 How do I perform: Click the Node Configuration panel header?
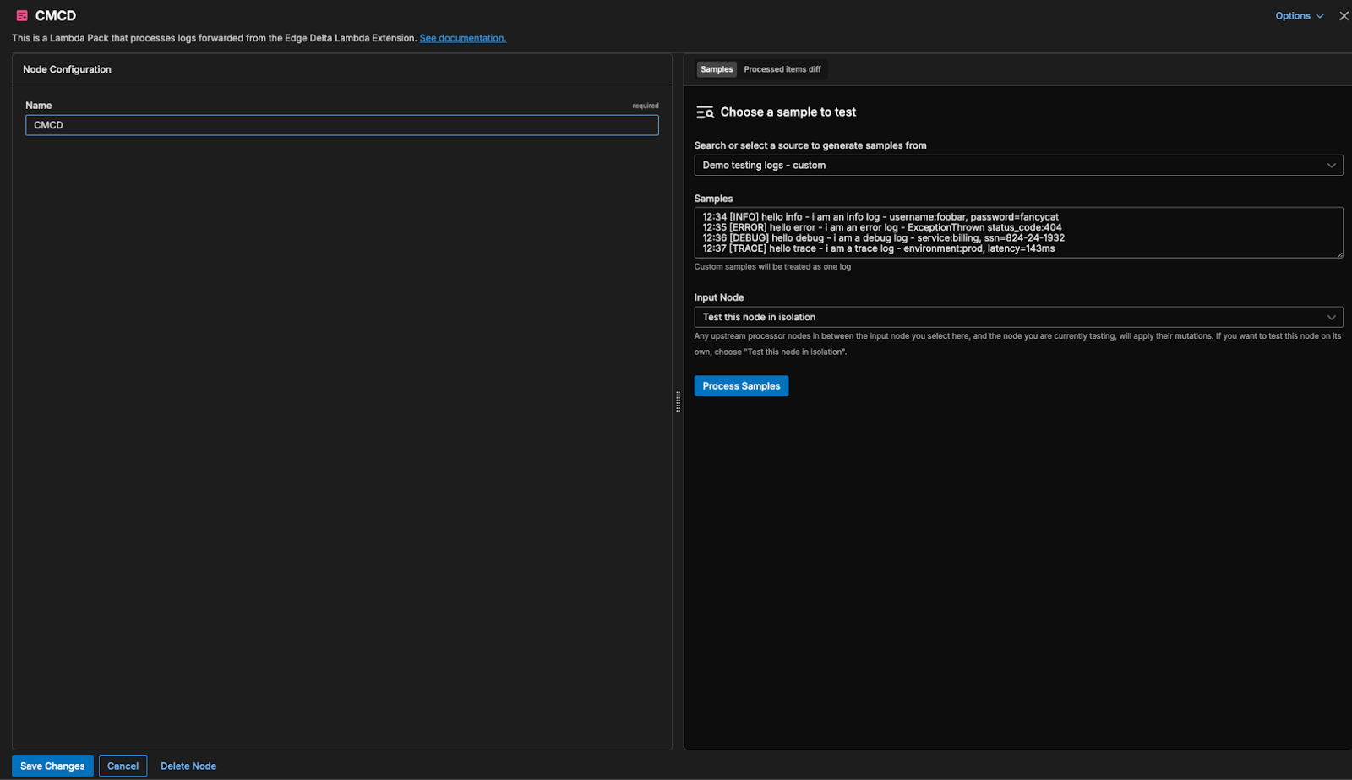pos(67,69)
